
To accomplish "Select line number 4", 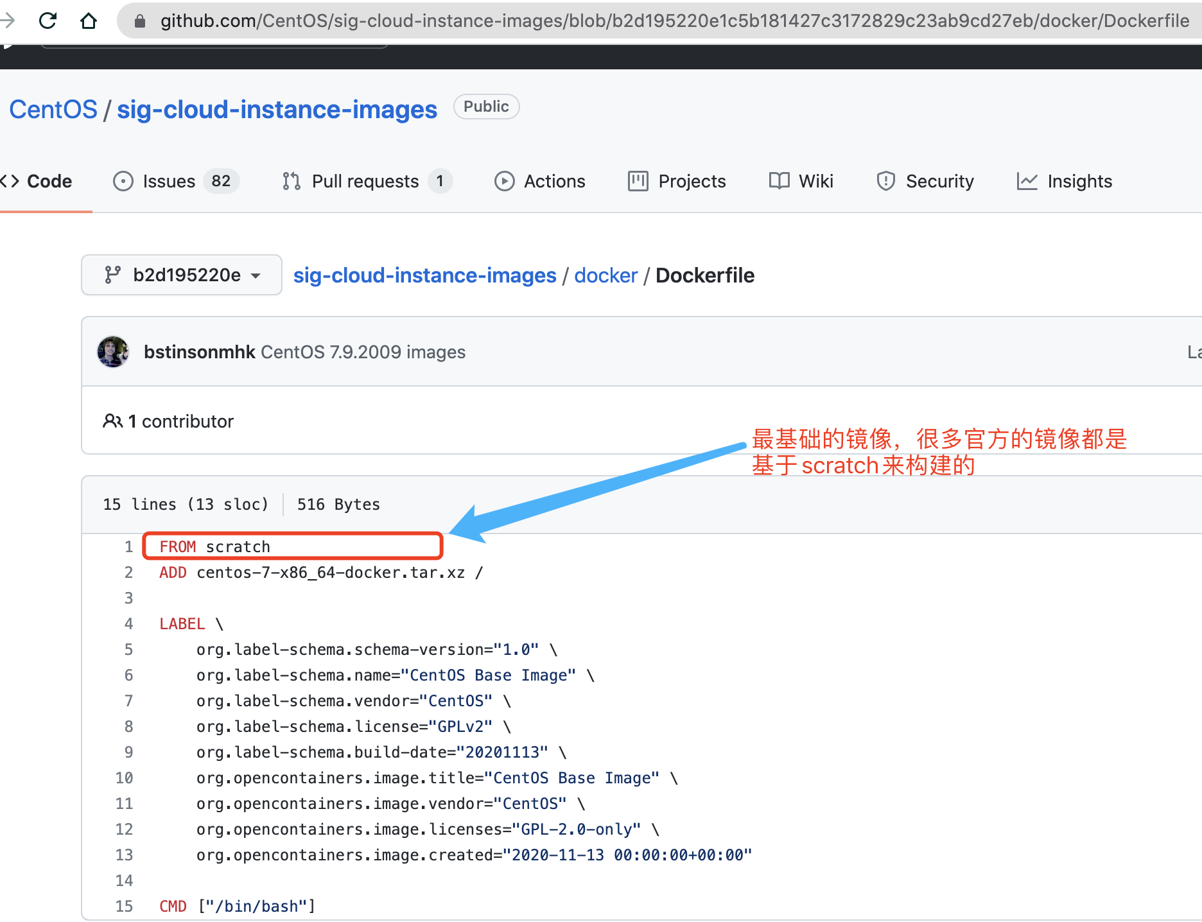I will (128, 623).
